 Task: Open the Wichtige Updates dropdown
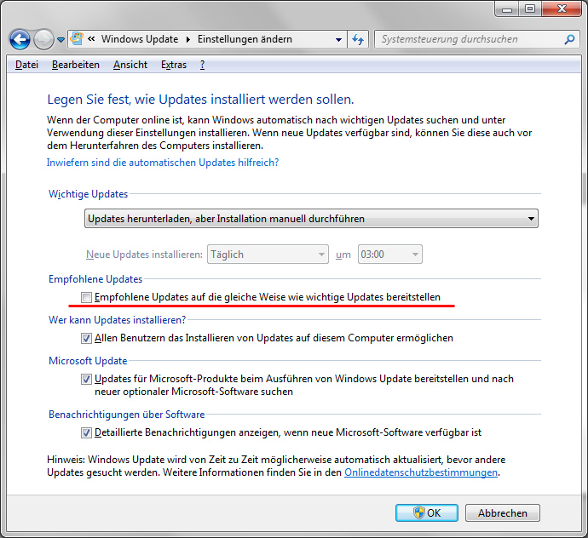point(311,219)
